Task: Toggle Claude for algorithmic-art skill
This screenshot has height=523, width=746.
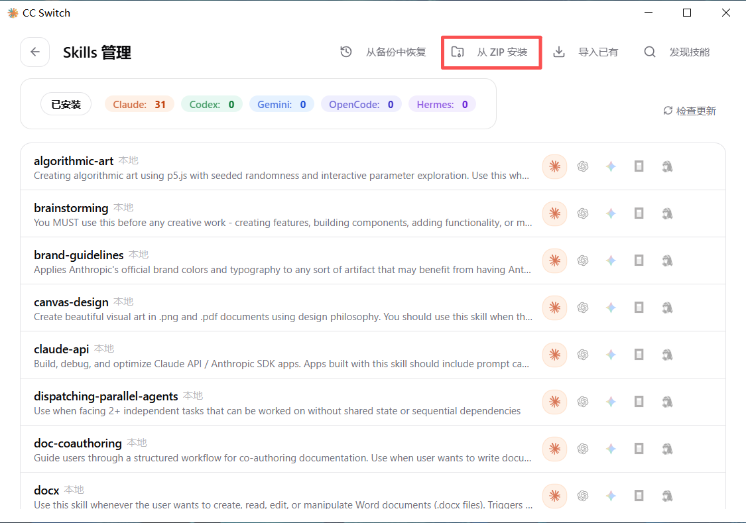Action: click(x=555, y=166)
